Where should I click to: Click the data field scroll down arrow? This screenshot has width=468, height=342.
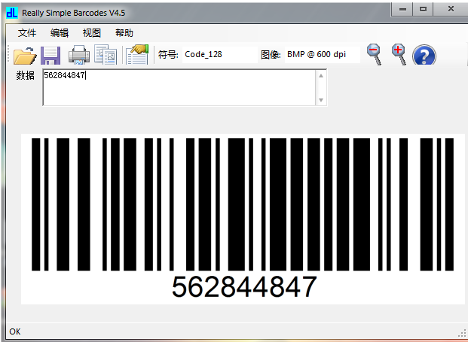(321, 100)
